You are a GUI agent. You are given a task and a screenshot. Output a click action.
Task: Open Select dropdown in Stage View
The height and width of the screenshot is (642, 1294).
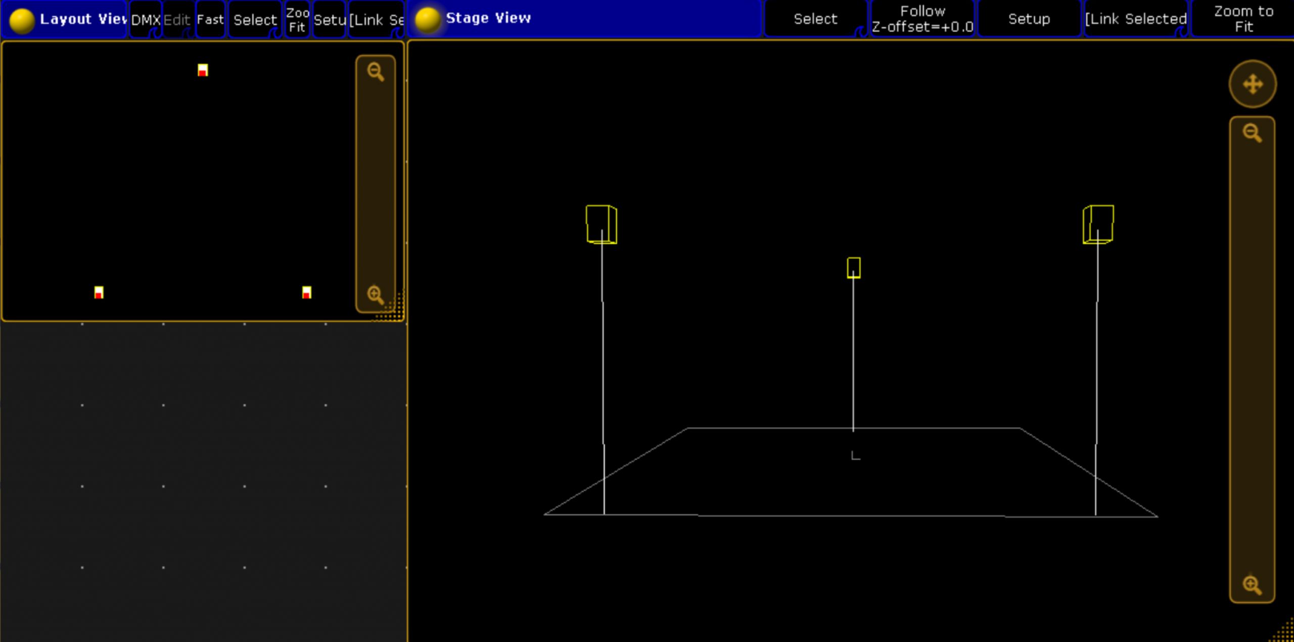click(815, 19)
